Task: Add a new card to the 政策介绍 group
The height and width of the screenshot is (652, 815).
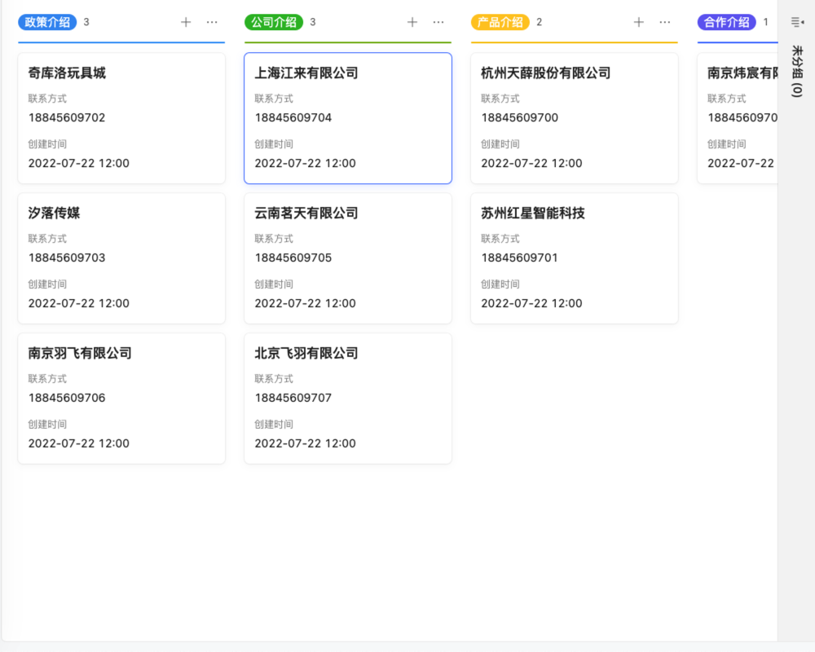Action: (x=186, y=22)
